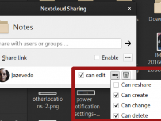Uncheck the Can delete permission

(x=116, y=115)
